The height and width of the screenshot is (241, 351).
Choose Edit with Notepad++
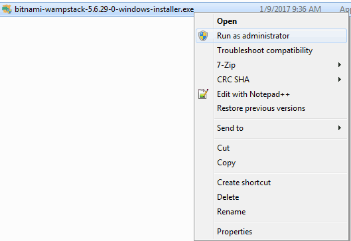271,94
